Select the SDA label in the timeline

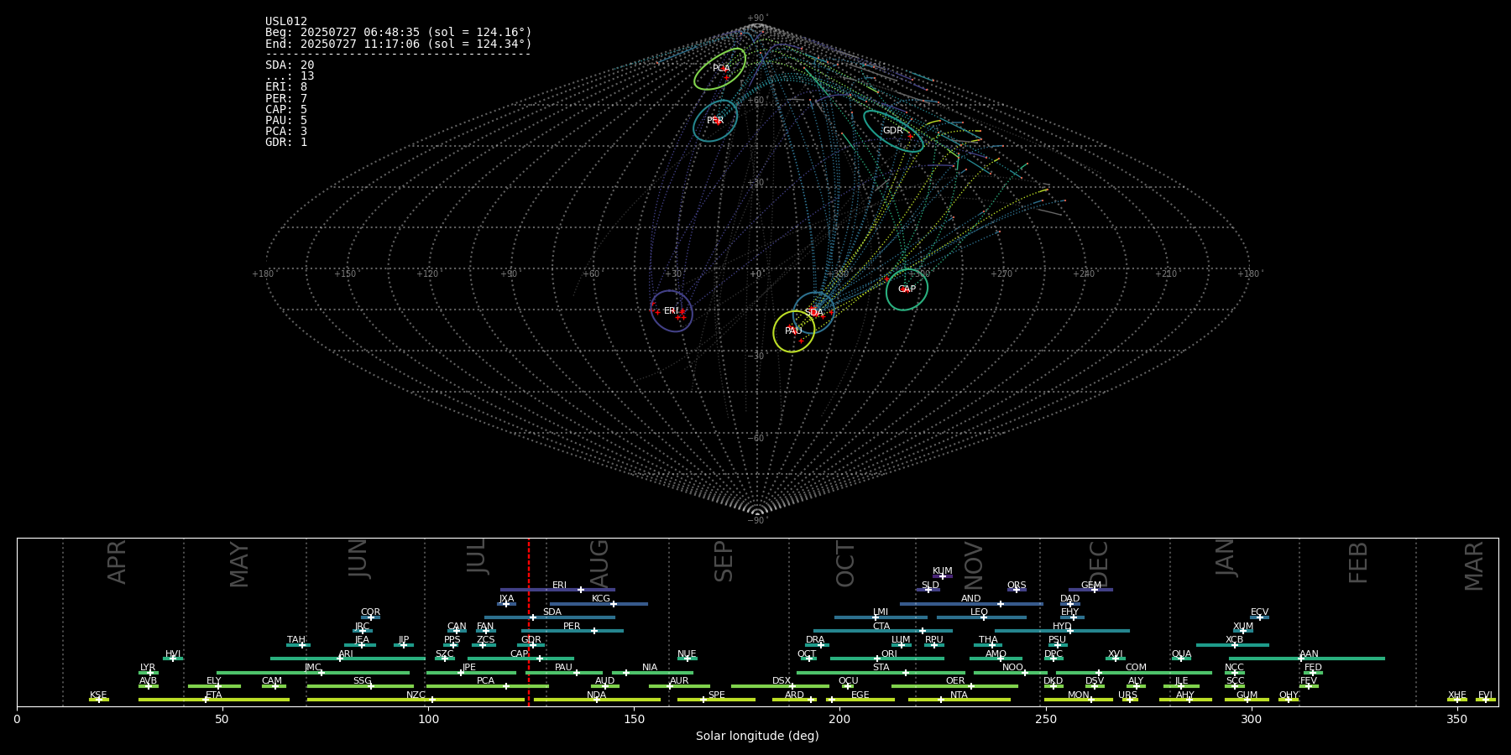pyautogui.click(x=552, y=612)
